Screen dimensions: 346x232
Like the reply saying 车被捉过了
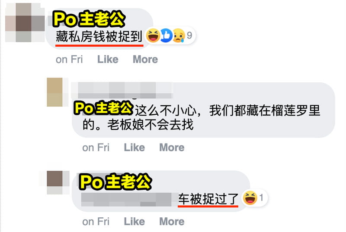click(134, 222)
